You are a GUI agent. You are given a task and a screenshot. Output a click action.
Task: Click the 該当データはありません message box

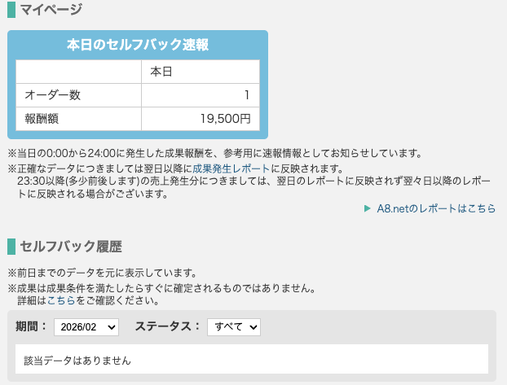coord(251,359)
